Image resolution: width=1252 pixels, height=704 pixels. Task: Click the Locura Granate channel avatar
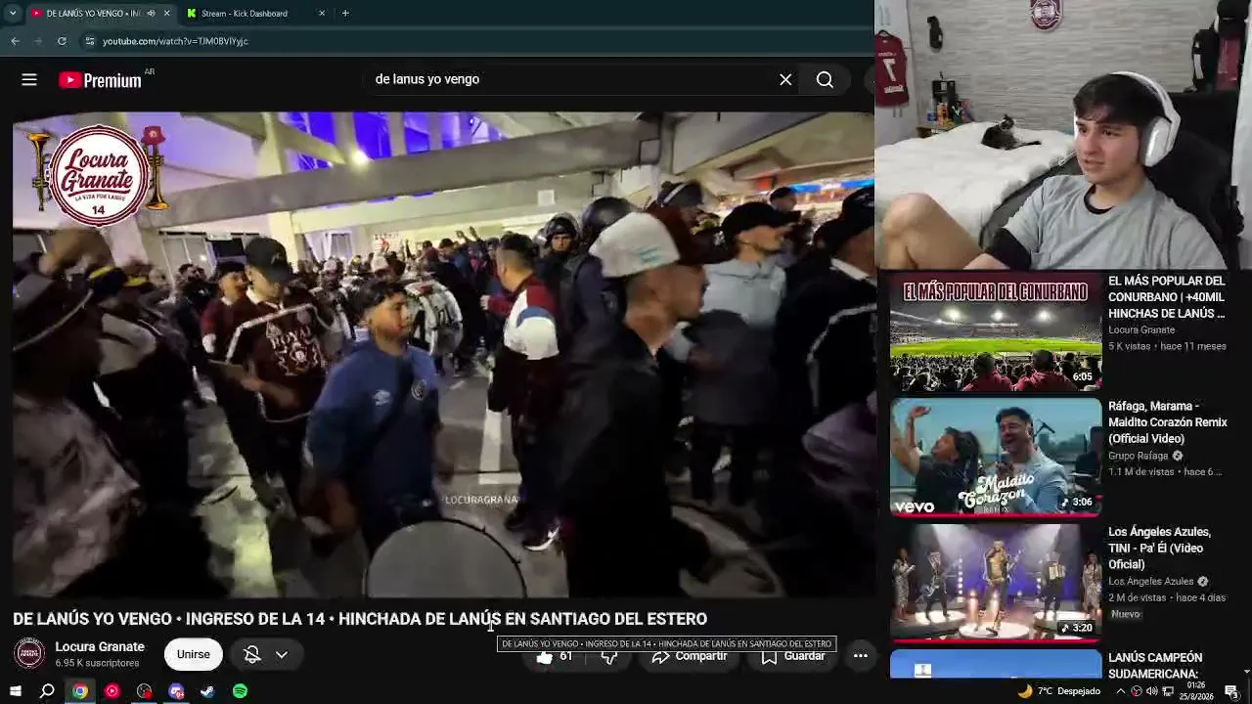29,654
